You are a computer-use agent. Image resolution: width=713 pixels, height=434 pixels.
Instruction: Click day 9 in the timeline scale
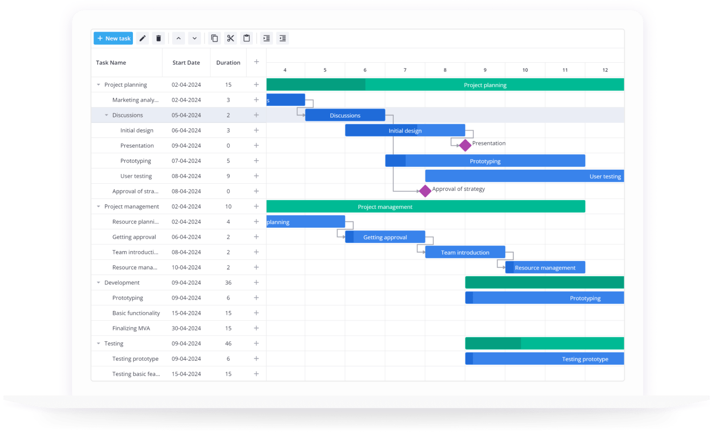coord(485,70)
